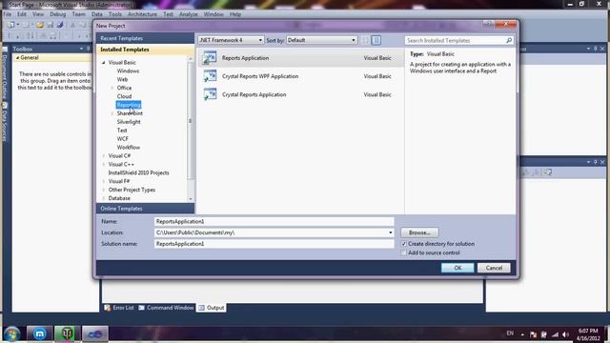The image size is (610, 343).
Task: Click the EN language indicator in tray
Action: (510, 333)
